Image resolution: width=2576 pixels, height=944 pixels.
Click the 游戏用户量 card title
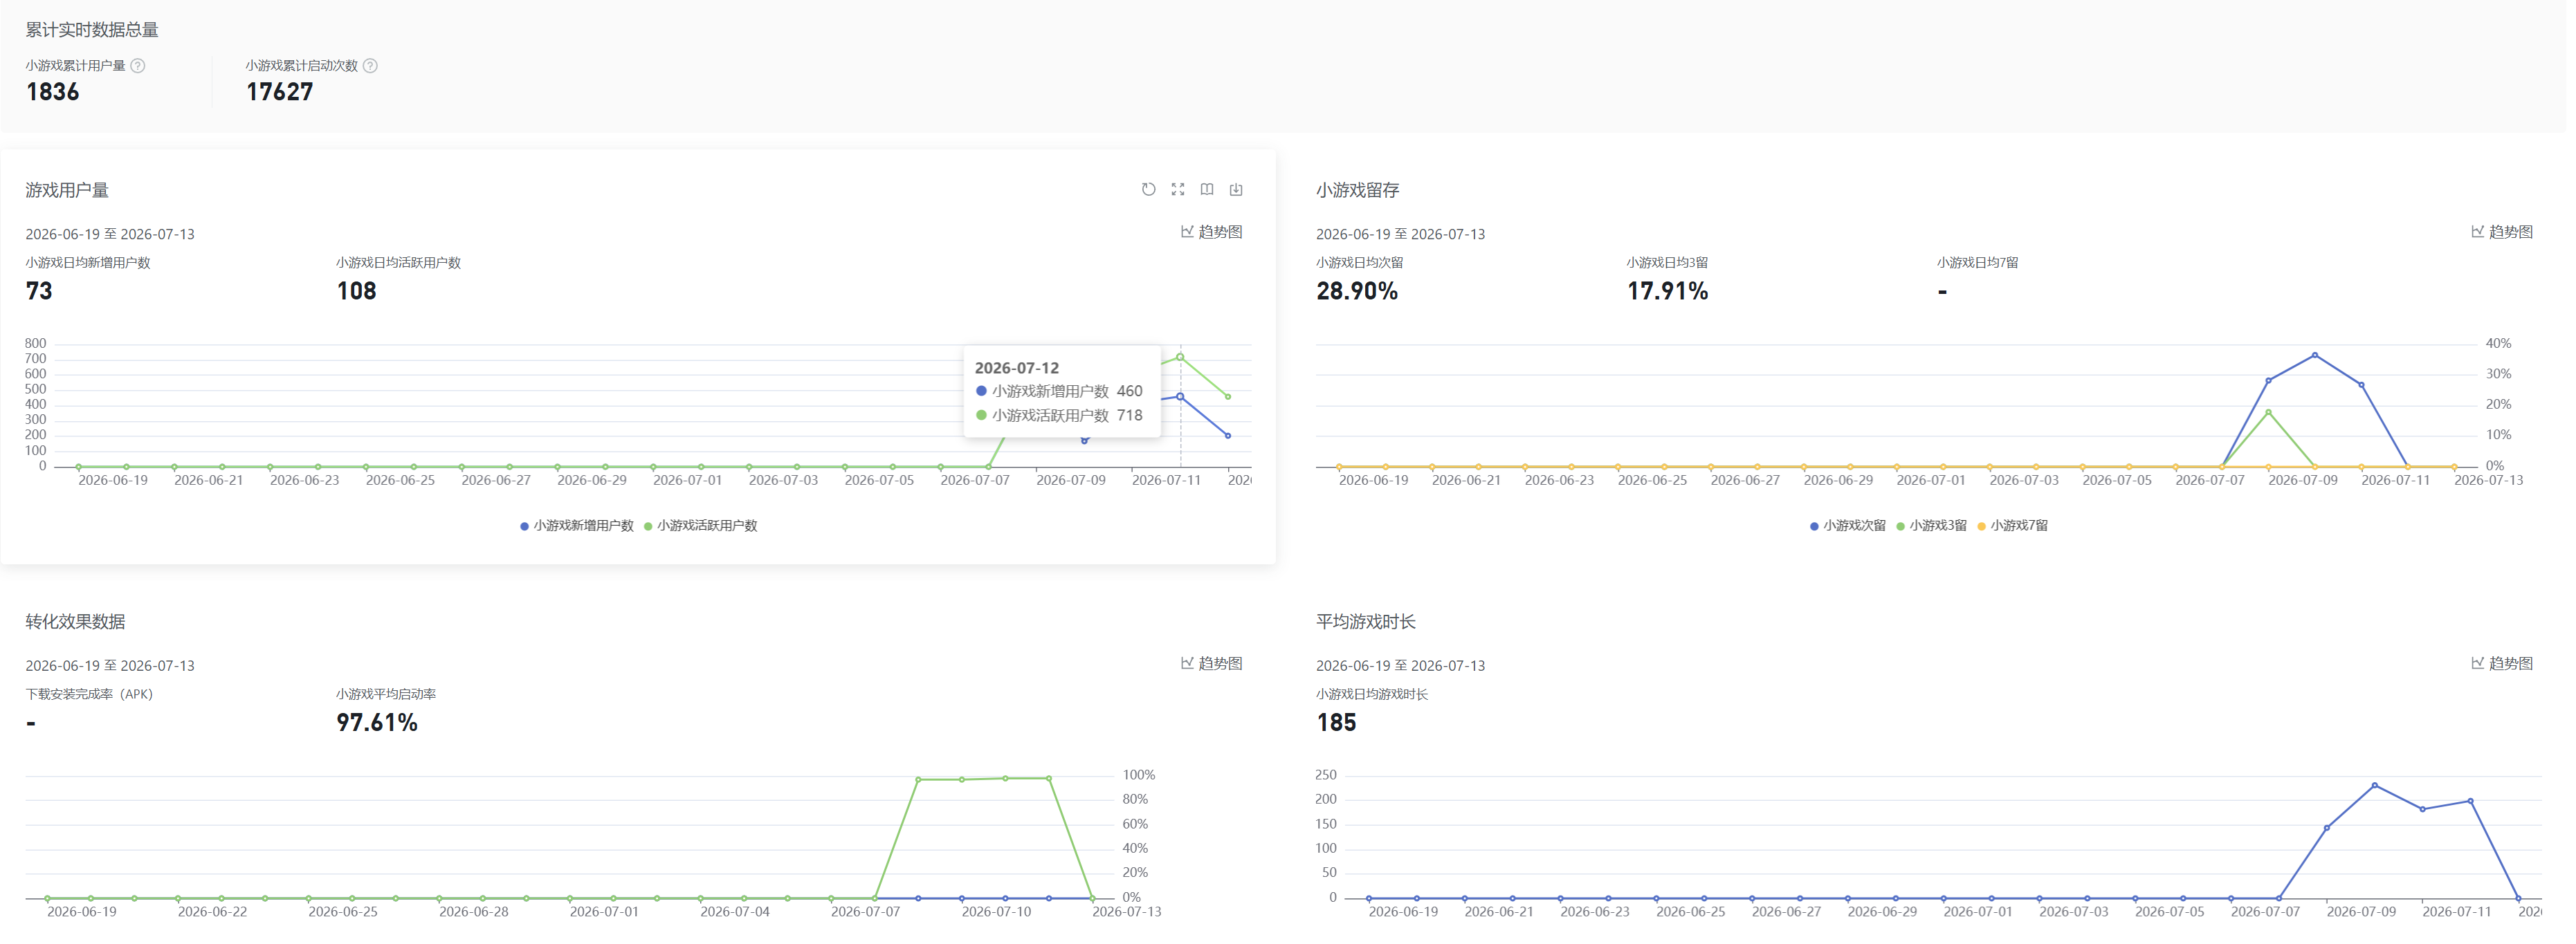click(67, 190)
